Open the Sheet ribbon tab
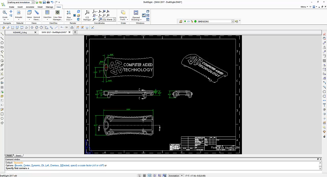This screenshot has width=327, height=177. pos(40,7)
